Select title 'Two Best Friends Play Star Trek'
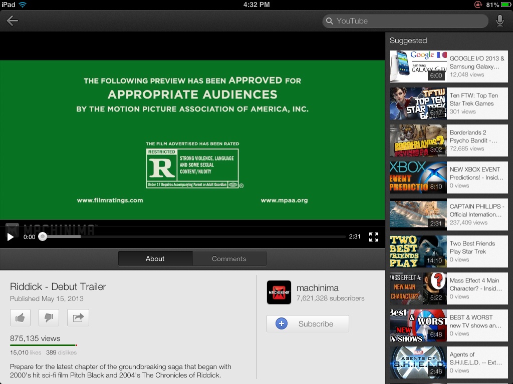The width and height of the screenshot is (513, 384). coord(472,247)
